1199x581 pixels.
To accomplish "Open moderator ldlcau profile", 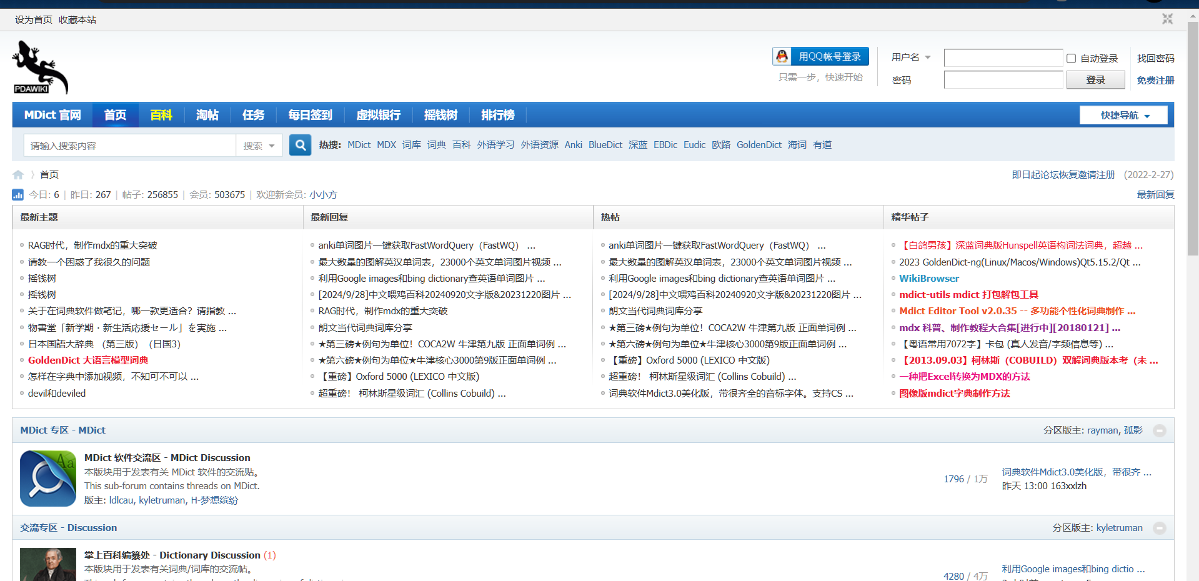I will [x=121, y=500].
